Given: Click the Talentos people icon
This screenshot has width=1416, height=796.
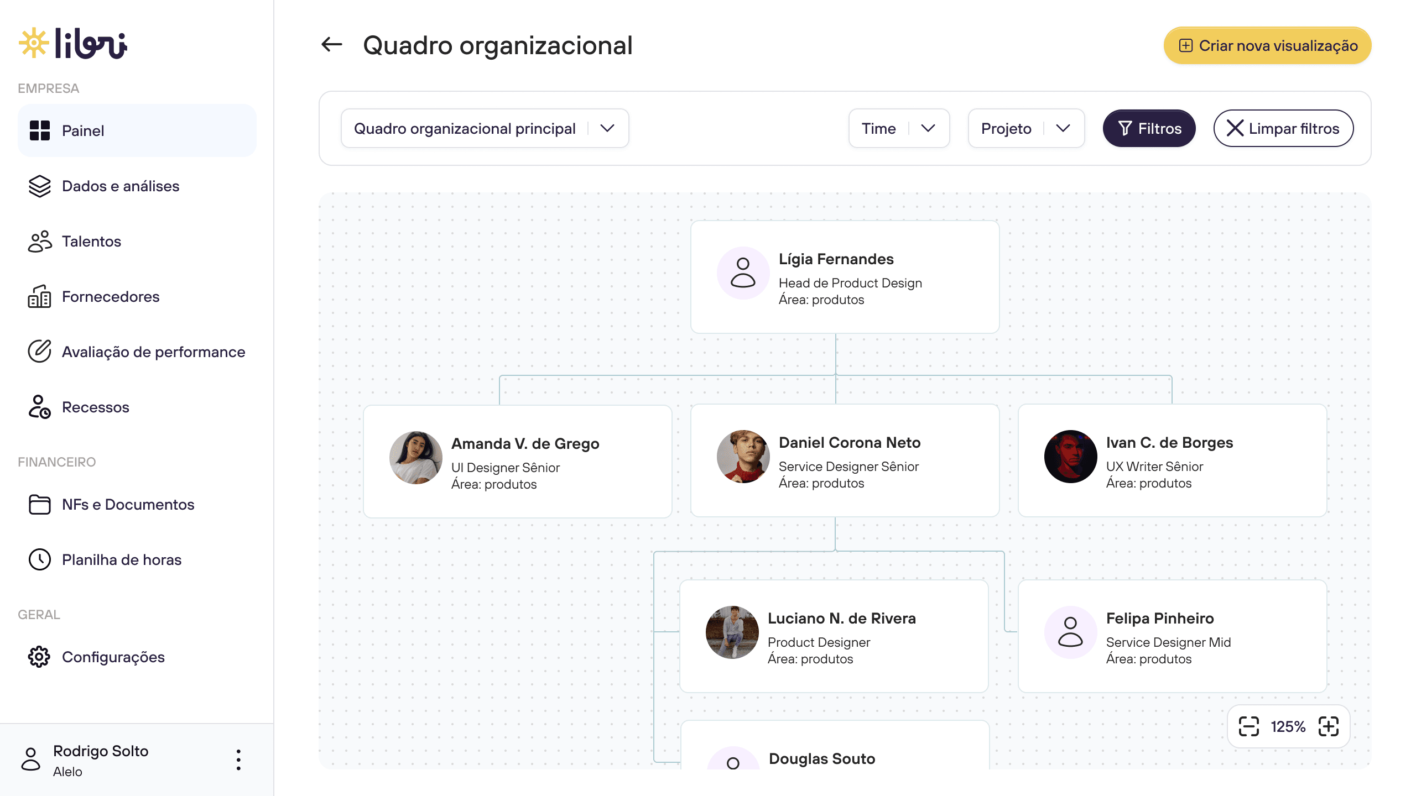Looking at the screenshot, I should click(x=39, y=242).
